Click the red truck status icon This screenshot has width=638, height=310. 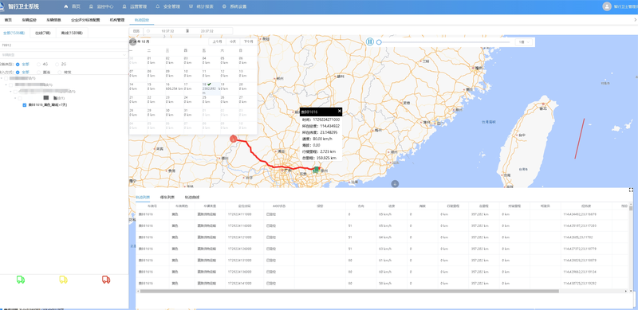coord(106,280)
